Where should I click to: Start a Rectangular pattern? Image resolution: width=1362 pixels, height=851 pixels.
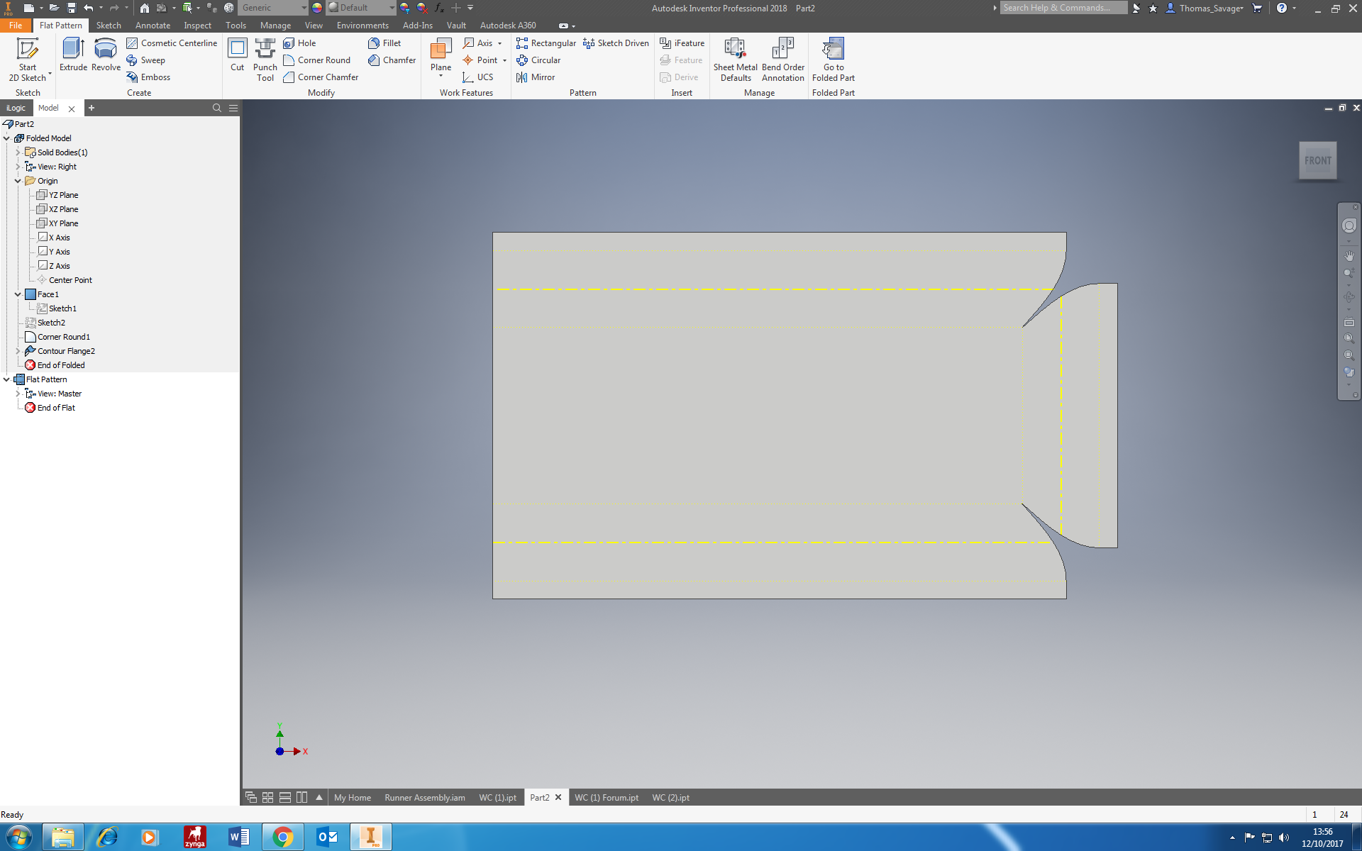coord(546,43)
